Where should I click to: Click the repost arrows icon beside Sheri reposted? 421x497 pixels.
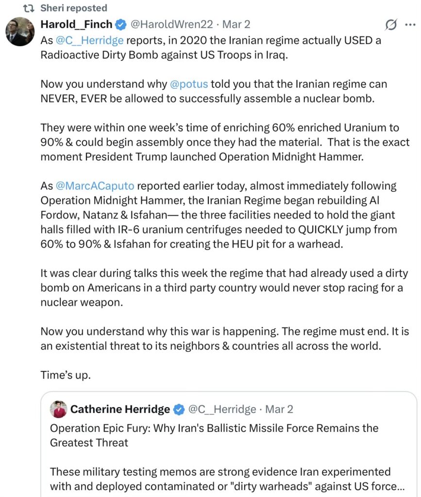coord(29,8)
